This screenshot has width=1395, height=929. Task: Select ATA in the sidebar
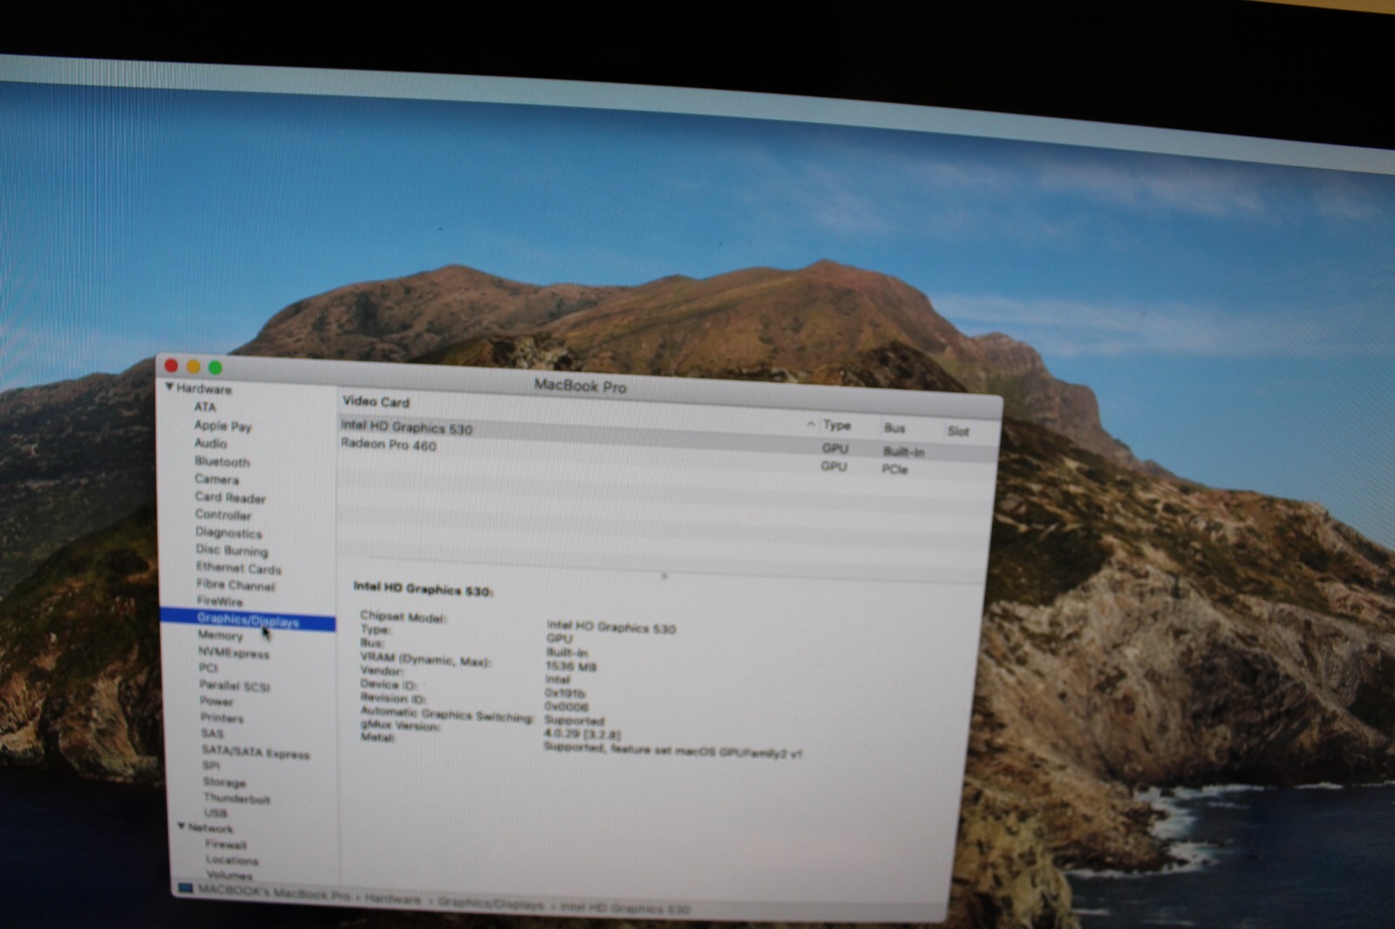pos(205,407)
